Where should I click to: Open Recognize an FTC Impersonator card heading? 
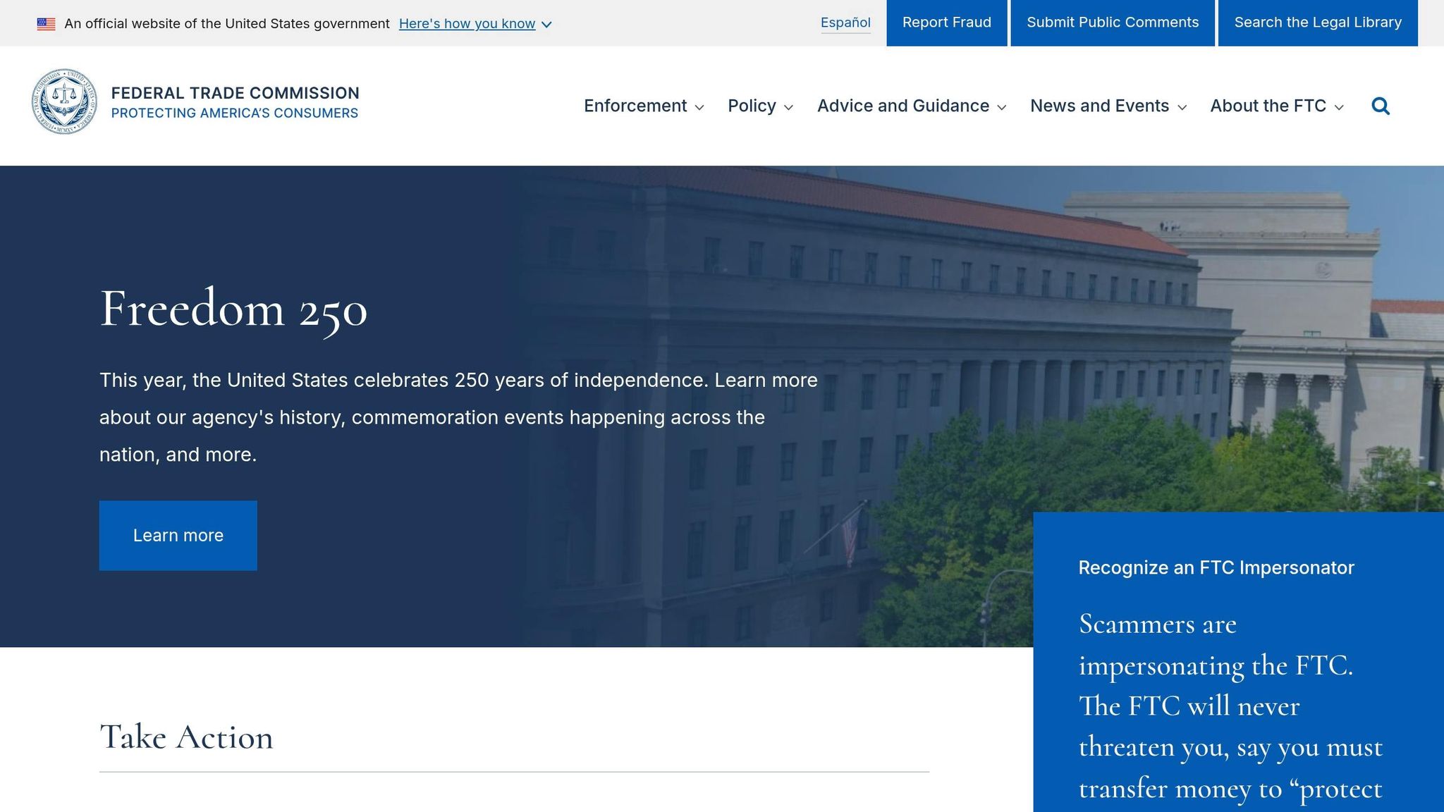click(1216, 568)
